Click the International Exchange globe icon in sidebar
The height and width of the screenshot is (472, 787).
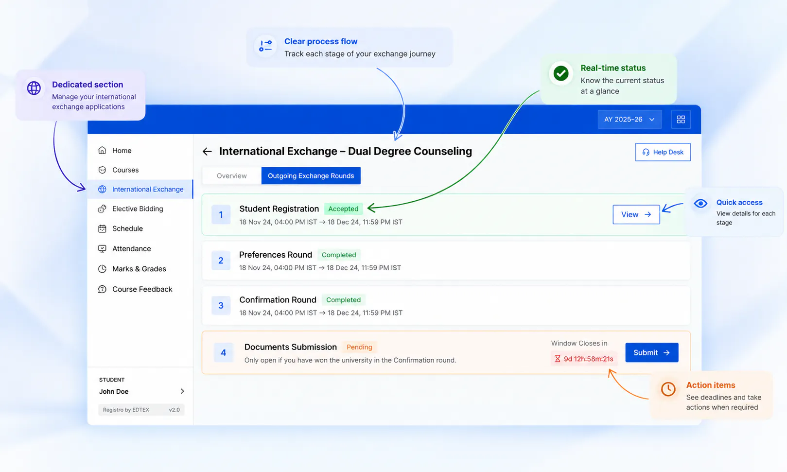(x=102, y=189)
